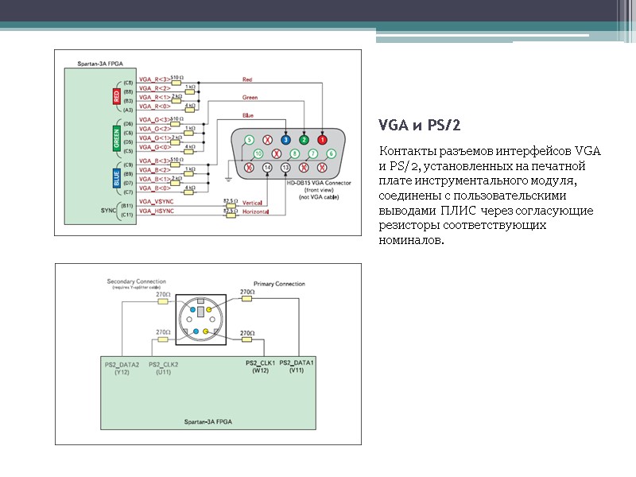Click the blue pin 3 on VGA connector

point(285,140)
